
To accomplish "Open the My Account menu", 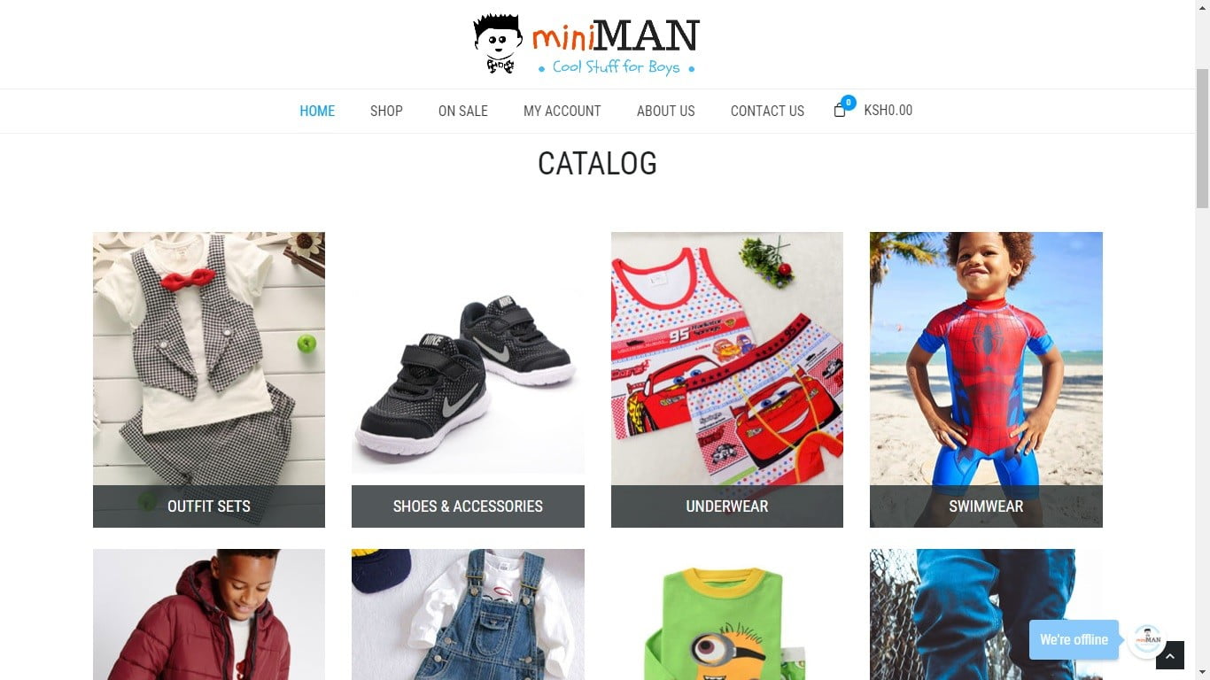I will coord(562,111).
